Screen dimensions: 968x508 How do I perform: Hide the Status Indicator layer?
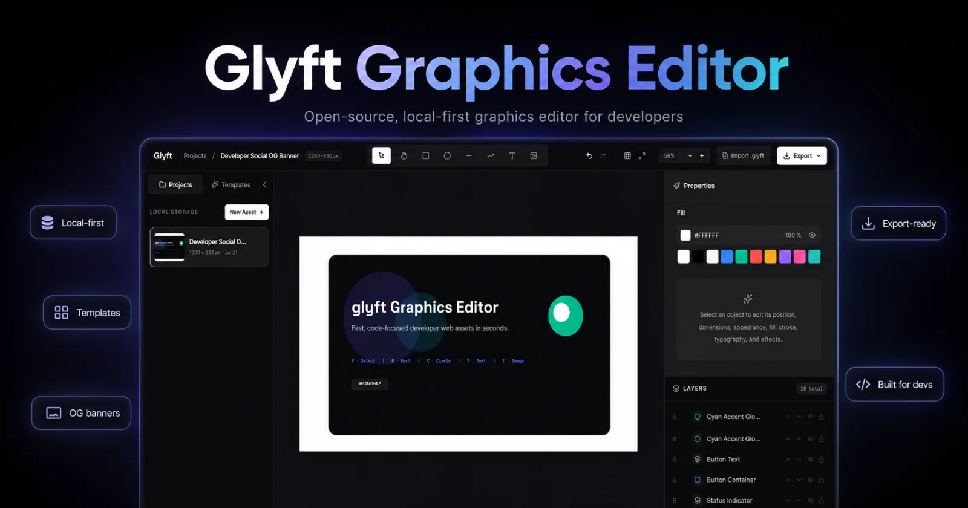coord(811,501)
